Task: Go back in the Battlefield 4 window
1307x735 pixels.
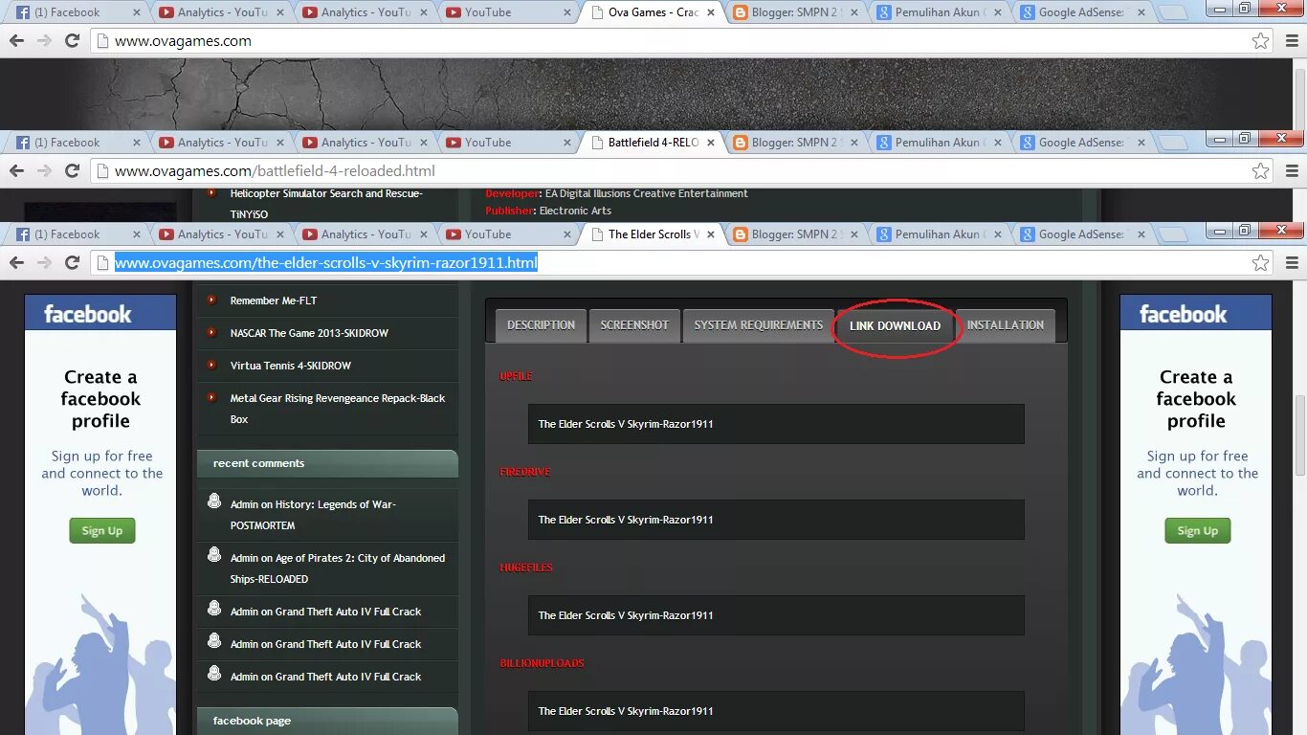Action: [x=16, y=171]
